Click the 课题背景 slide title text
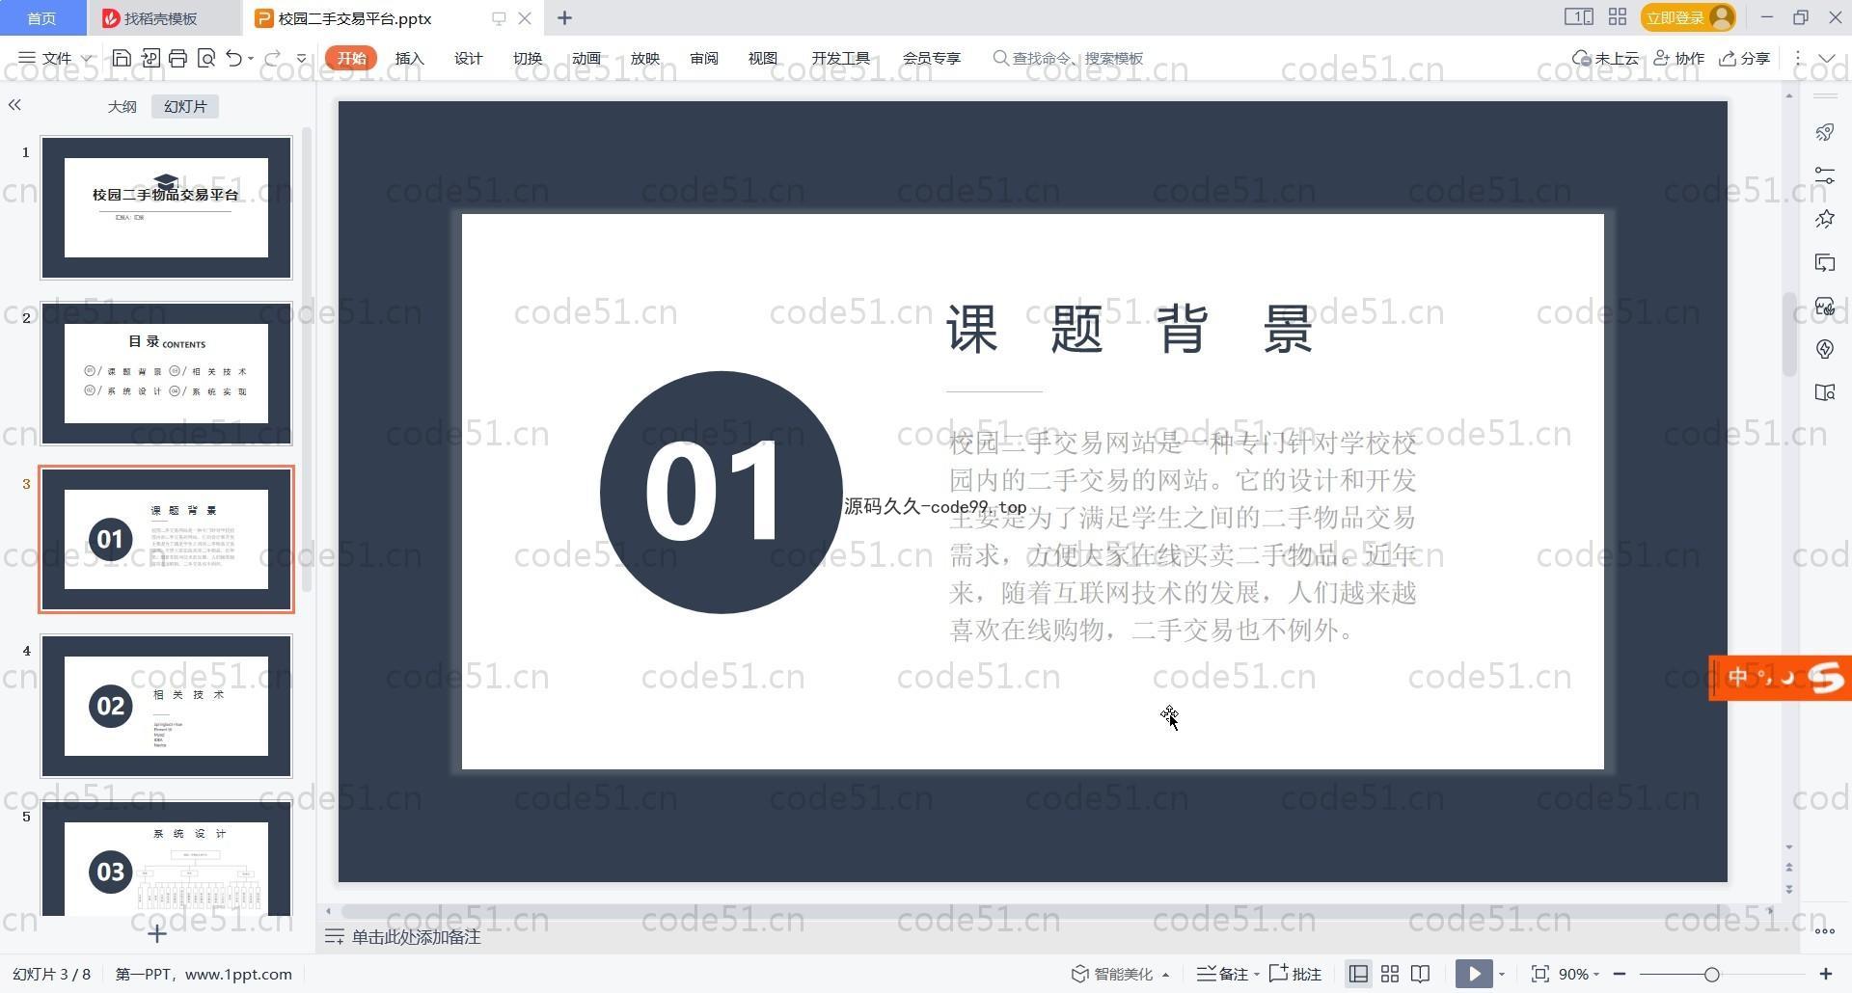This screenshot has width=1852, height=993. click(1130, 329)
